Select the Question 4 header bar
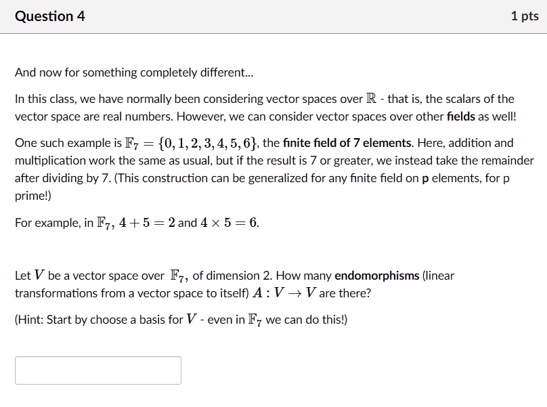 (273, 16)
